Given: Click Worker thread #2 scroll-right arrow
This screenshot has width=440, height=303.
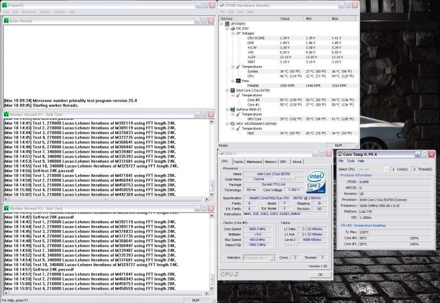Looking at the screenshot, I should click(207, 293).
